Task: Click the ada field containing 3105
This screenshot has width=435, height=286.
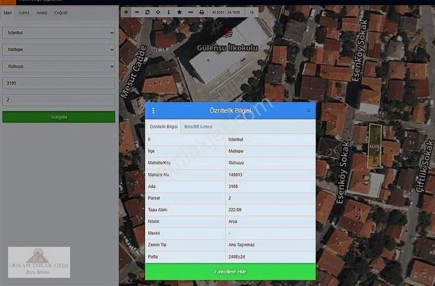Action: click(59, 83)
